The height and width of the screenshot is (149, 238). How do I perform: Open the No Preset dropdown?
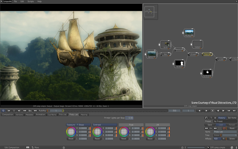tap(225, 121)
